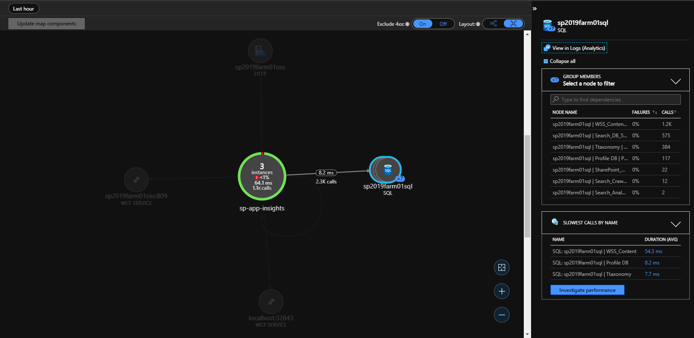694x338 pixels.
Task: Click the Node Name column header
Action: [565, 112]
